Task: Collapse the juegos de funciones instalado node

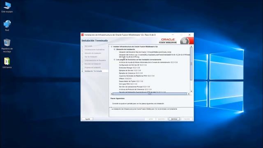Action: (x=115, y=60)
